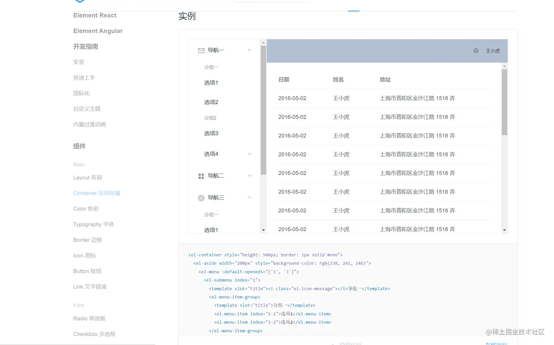Click the el-submenu index="1" code line
Viewport: 554px width, 345px height.
point(232,280)
